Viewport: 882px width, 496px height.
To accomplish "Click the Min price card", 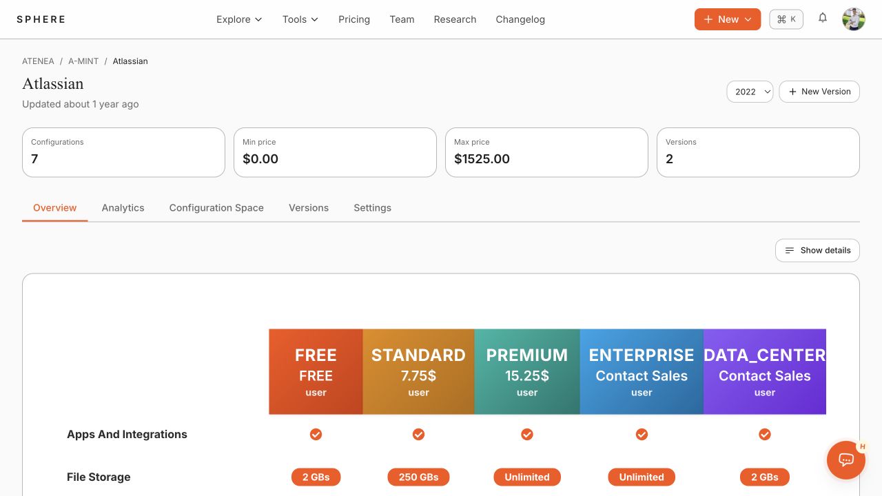I will (x=335, y=152).
